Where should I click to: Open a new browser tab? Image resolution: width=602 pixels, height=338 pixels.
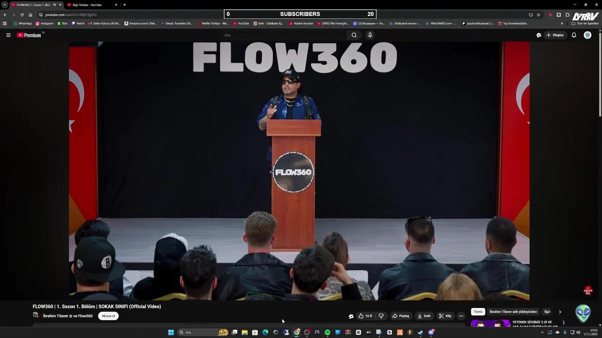click(124, 5)
